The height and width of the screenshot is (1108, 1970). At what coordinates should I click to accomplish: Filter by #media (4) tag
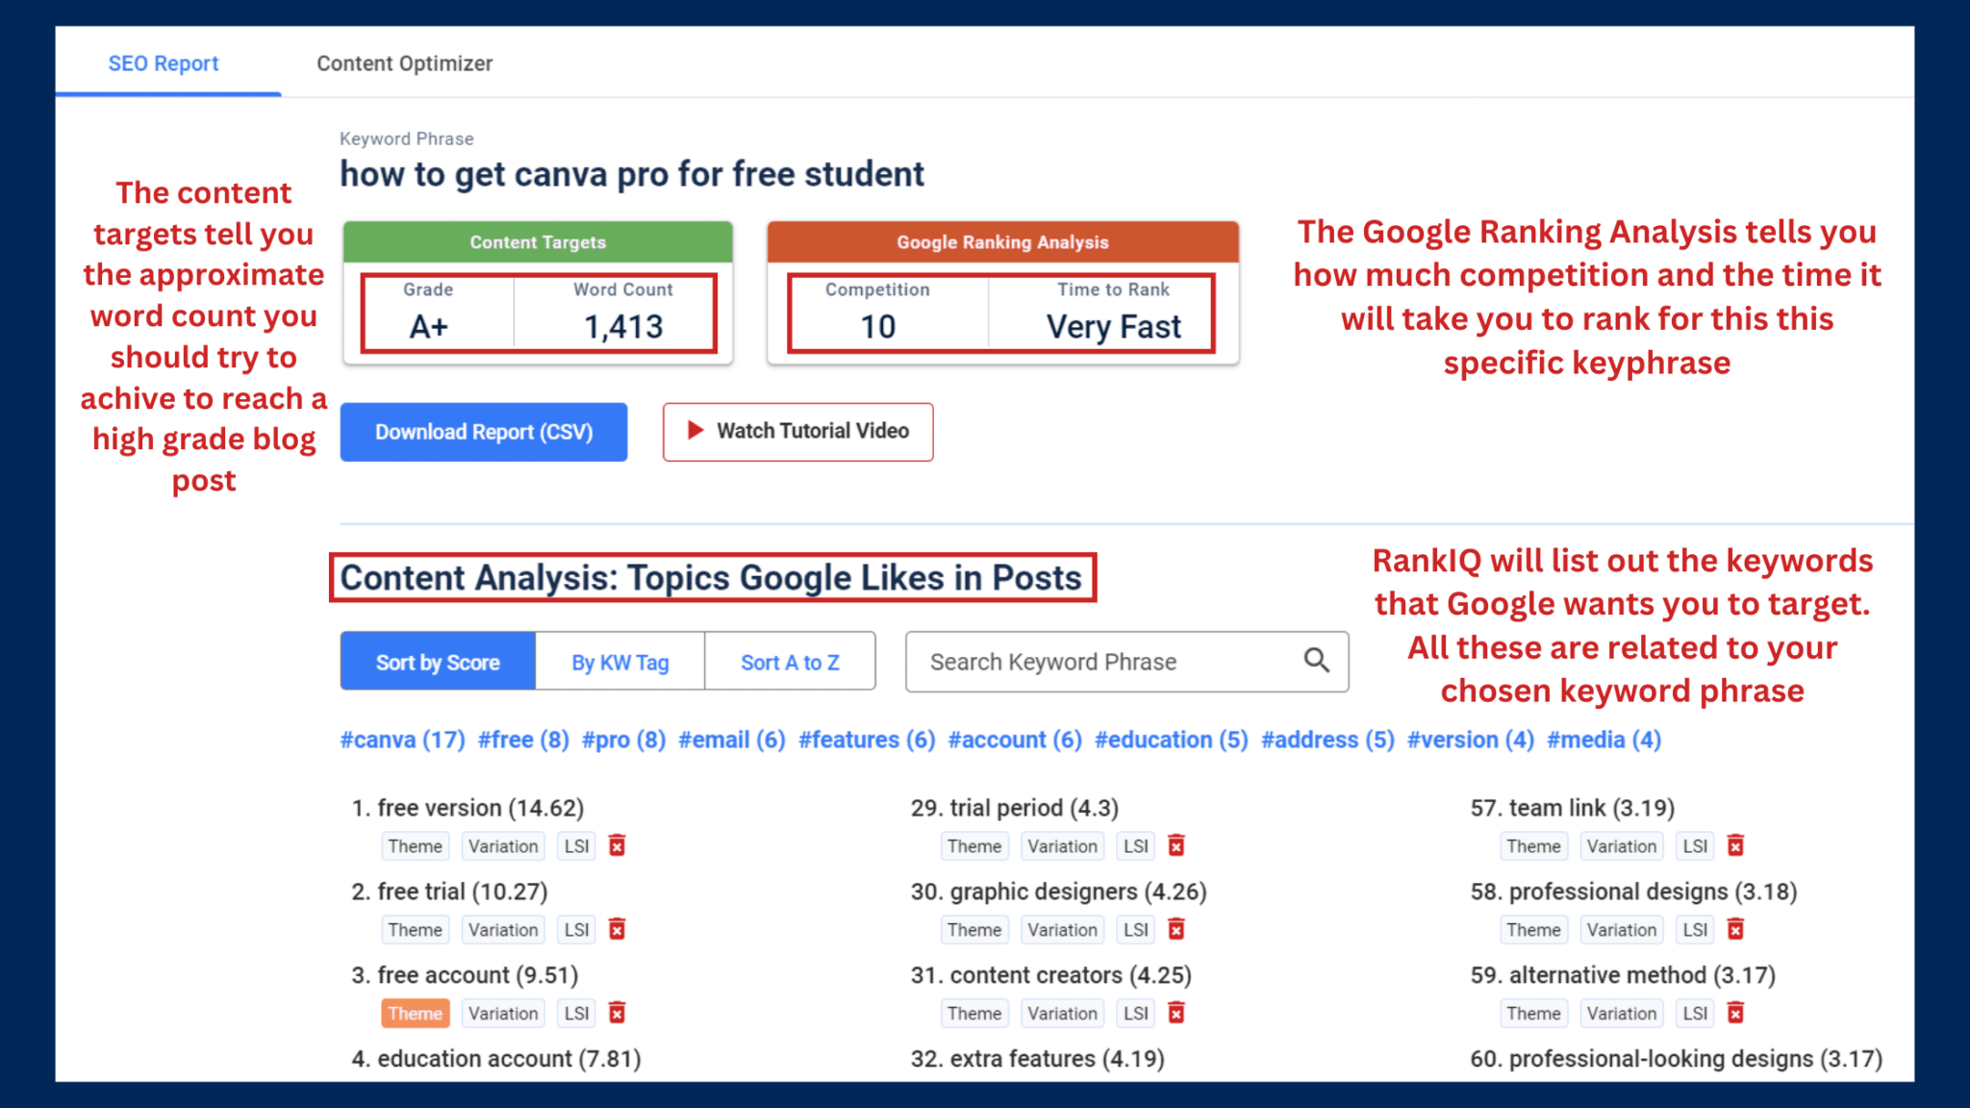[1604, 740]
